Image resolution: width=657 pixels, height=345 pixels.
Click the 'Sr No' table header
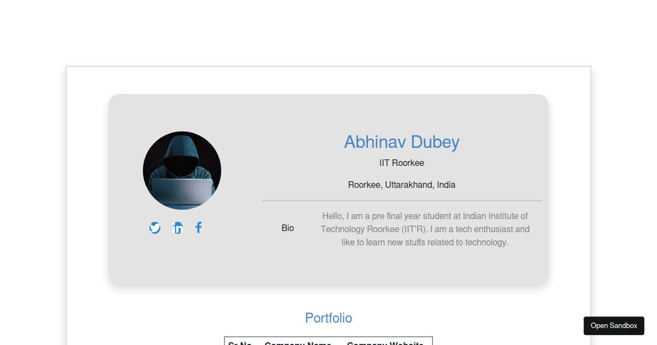(x=239, y=343)
